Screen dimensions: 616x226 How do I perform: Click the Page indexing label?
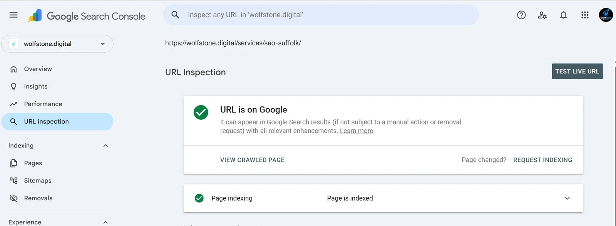point(232,198)
